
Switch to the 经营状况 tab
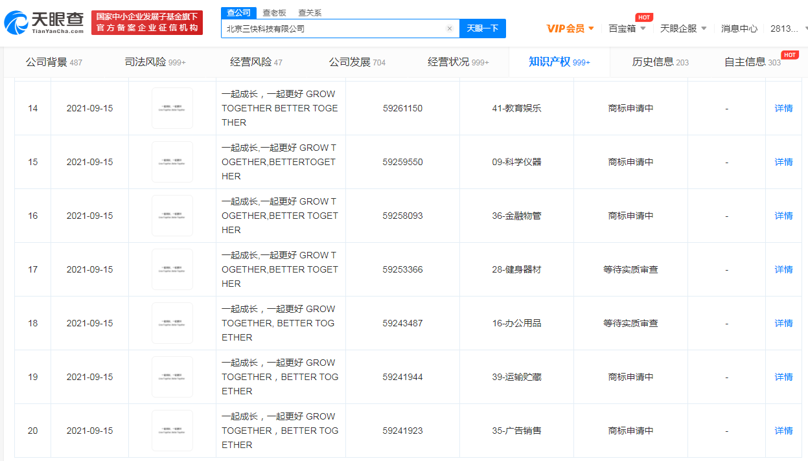[458, 62]
